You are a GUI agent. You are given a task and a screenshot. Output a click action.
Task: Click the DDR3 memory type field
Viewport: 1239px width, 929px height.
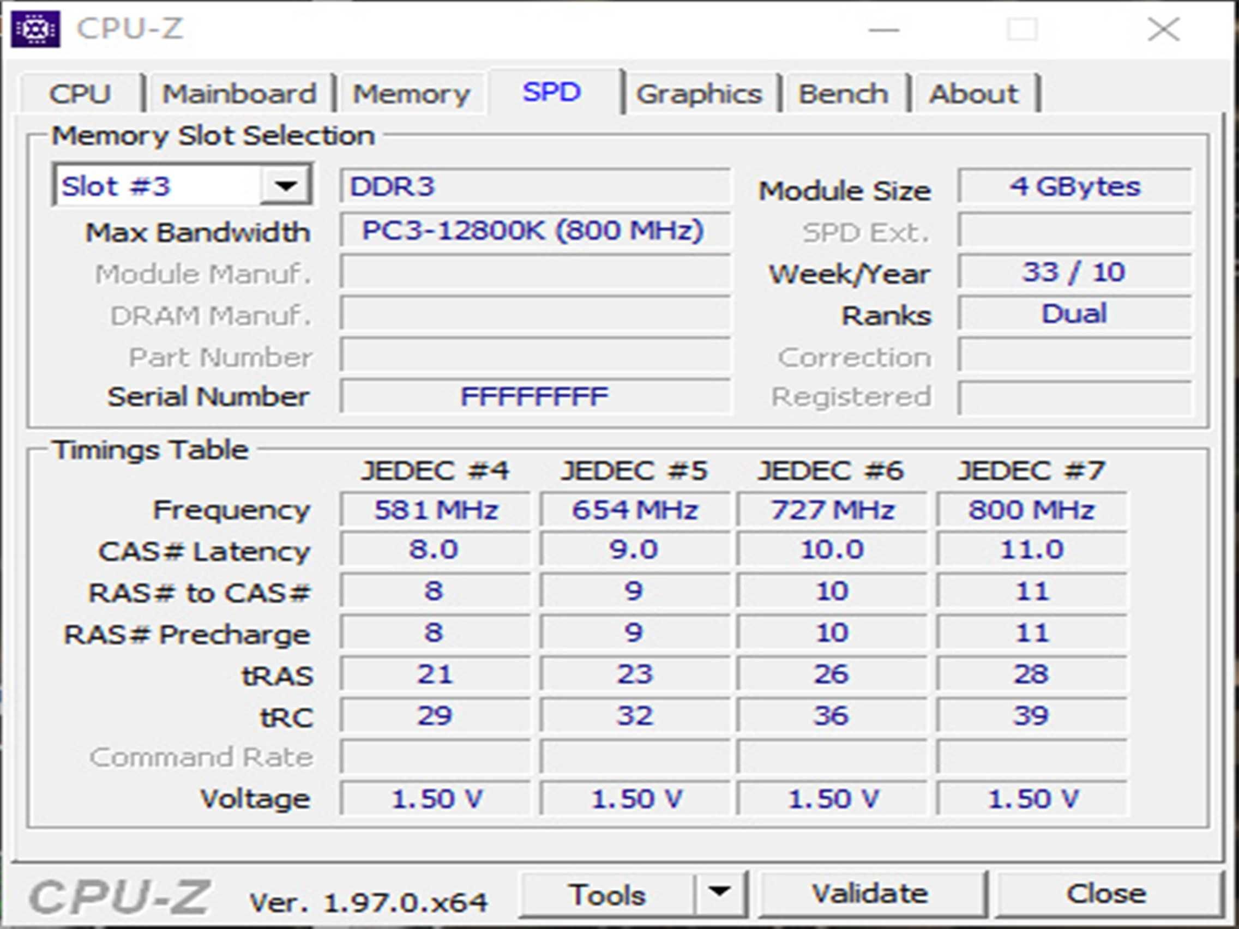[x=535, y=186]
